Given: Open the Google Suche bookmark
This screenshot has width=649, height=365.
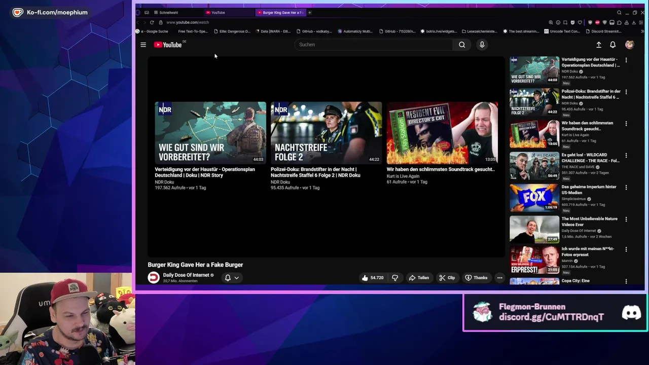Looking at the screenshot, I should [153, 31].
